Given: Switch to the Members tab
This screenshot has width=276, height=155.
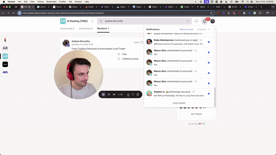Looking at the screenshot, I should coord(103,28).
